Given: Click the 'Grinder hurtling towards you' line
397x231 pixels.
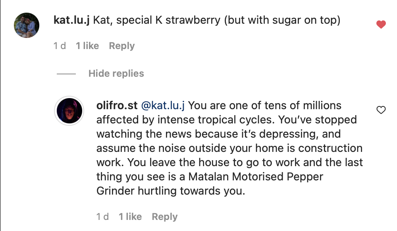Looking at the screenshot, I should 171,191.
